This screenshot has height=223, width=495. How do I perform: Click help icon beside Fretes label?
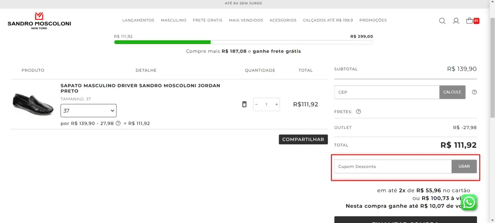(358, 111)
